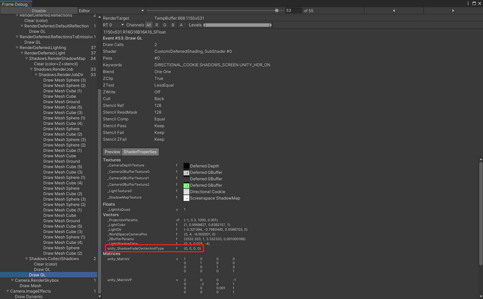Toggle the A channel button
The image size is (483, 299).
[181, 25]
